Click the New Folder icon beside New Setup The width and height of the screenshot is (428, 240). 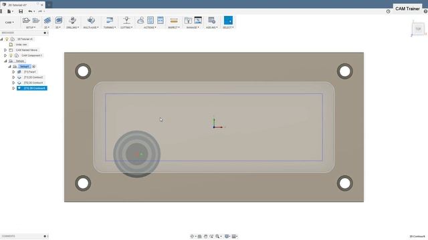(35, 21)
